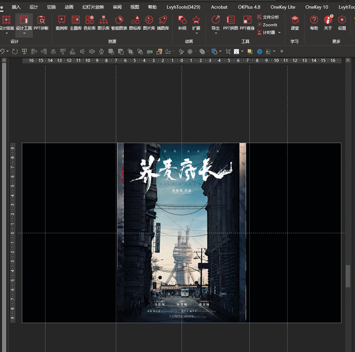Open the translate icon dropdown arrow

[x=242, y=51]
